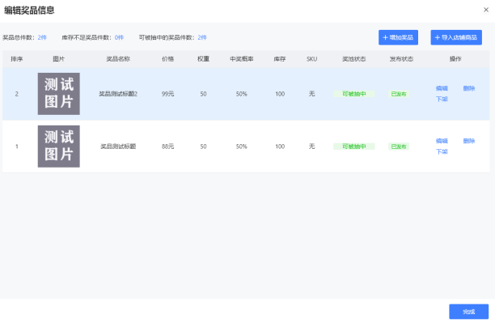This screenshot has height=323, width=495.
Task: Click the 增加奖品 button
Action: click(398, 37)
